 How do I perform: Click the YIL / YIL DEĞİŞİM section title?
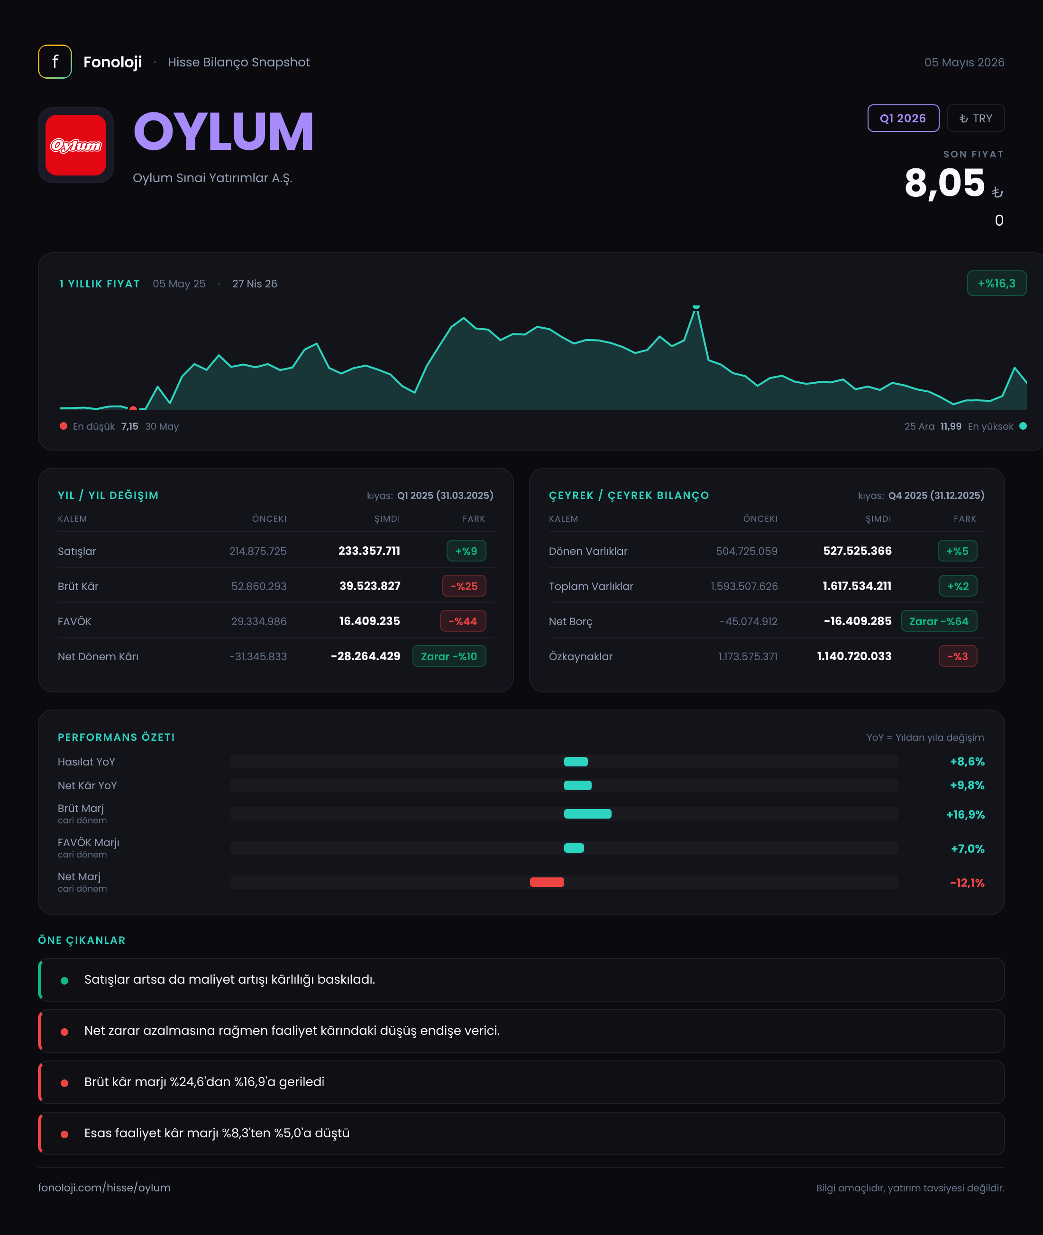108,495
